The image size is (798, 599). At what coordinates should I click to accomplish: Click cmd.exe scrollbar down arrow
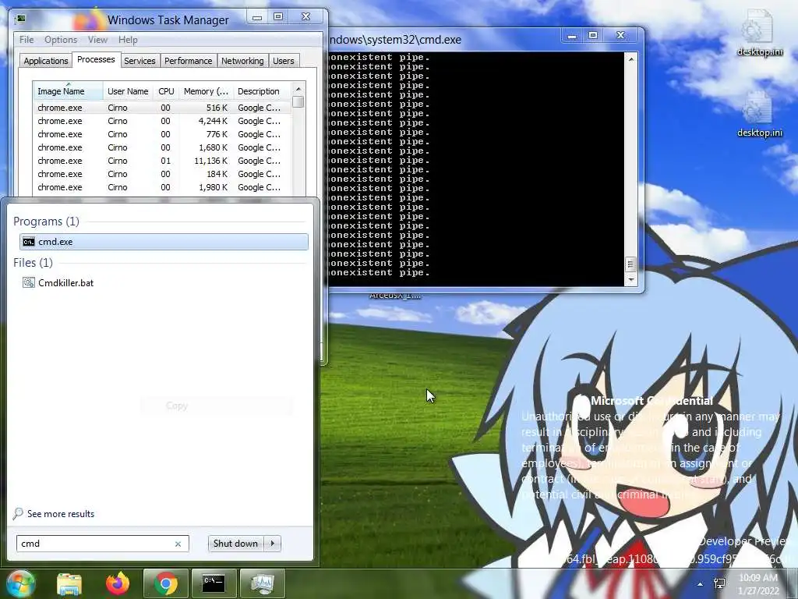click(631, 280)
